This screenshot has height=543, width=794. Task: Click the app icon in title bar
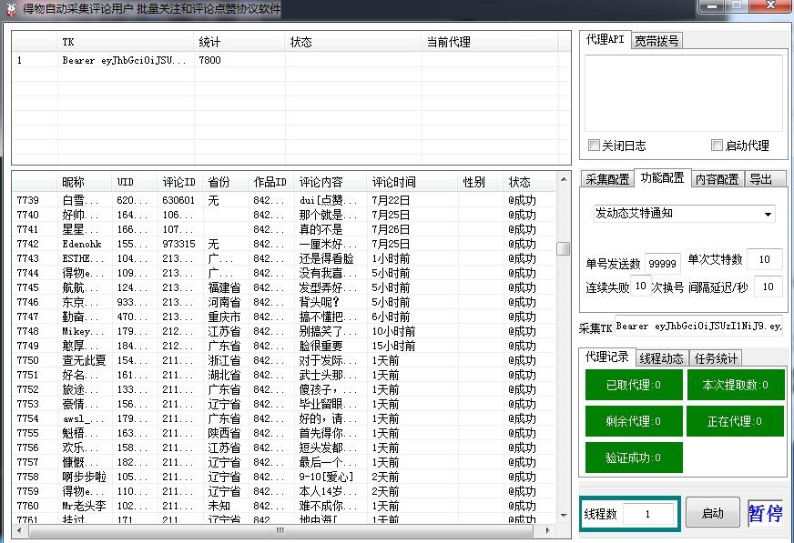[10, 9]
